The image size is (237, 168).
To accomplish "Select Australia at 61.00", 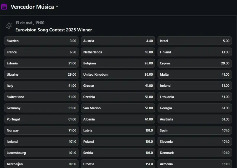I will click(x=195, y=119).
